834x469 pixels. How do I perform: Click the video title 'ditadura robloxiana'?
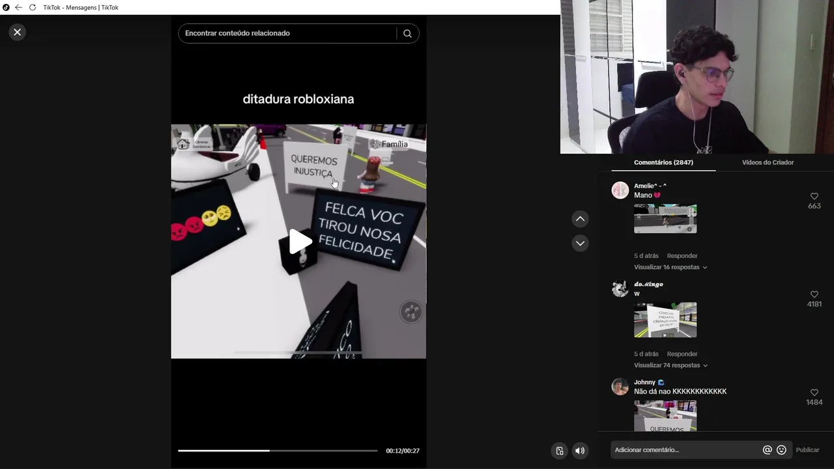pyautogui.click(x=298, y=99)
